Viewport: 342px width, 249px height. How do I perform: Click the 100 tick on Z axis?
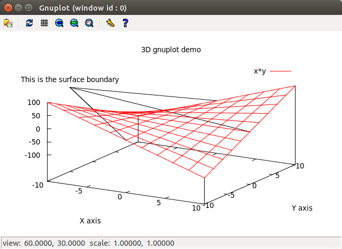[x=35, y=102]
